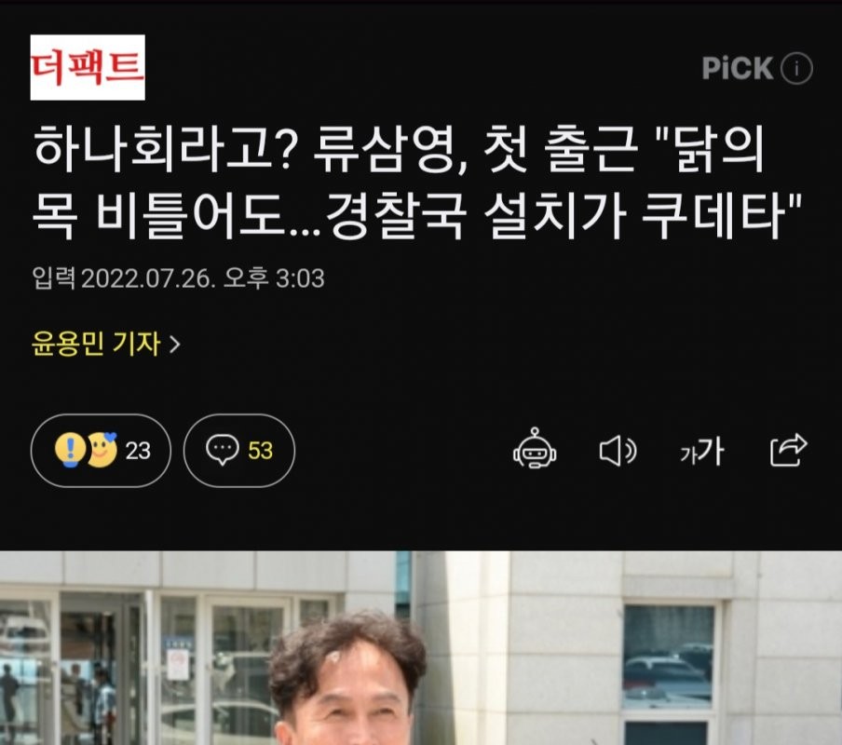
Task: Open the 더팩트 publisher logo
Action: (x=88, y=67)
